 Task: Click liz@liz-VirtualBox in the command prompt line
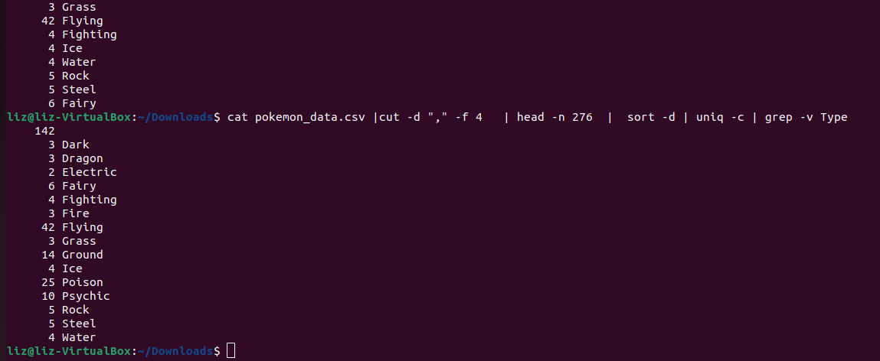click(69, 117)
